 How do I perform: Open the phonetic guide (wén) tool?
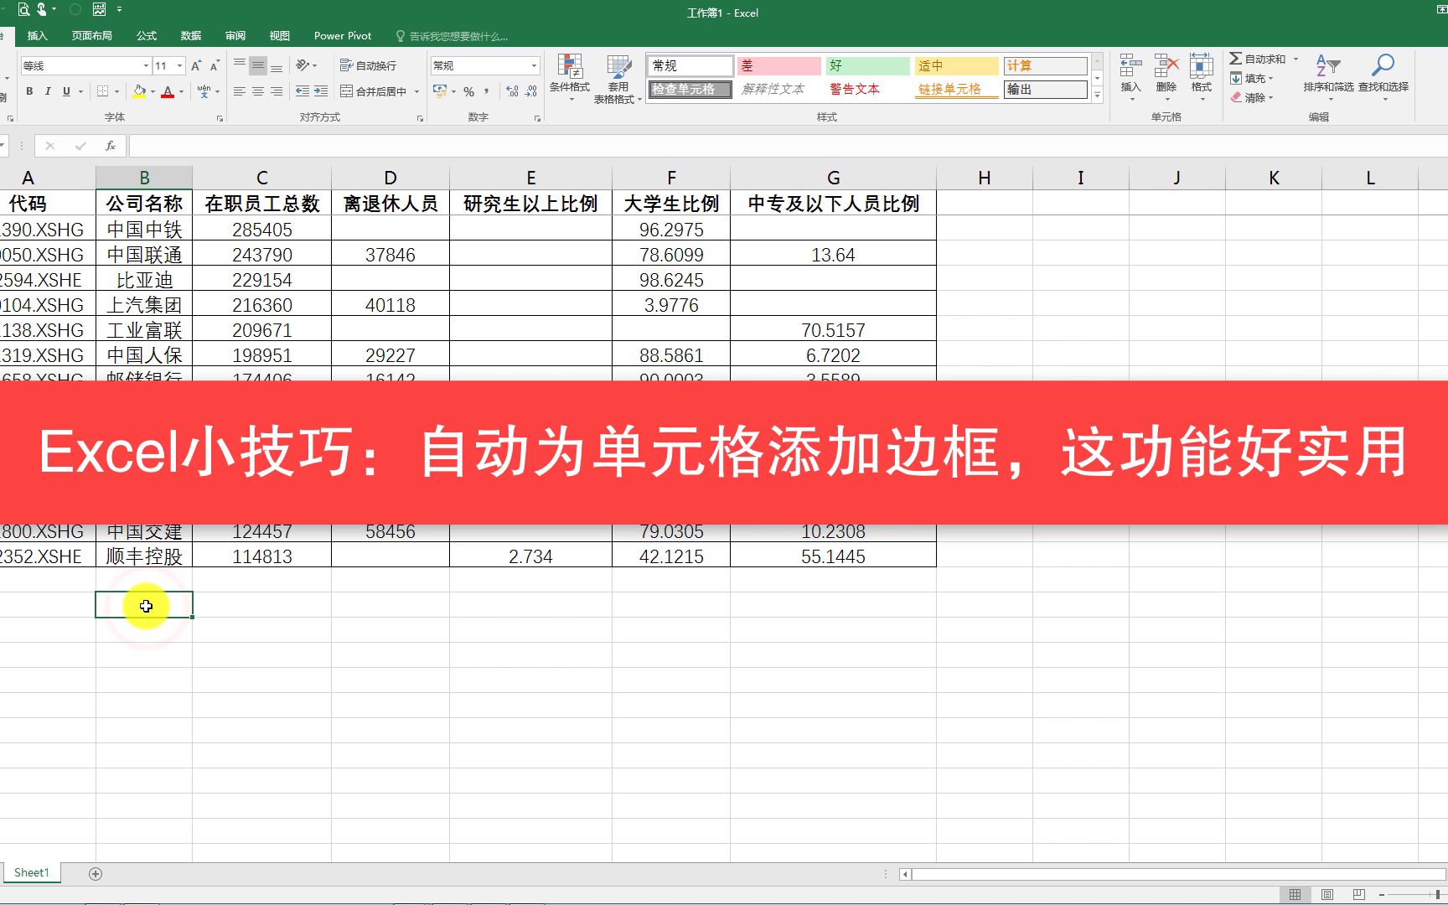point(204,91)
